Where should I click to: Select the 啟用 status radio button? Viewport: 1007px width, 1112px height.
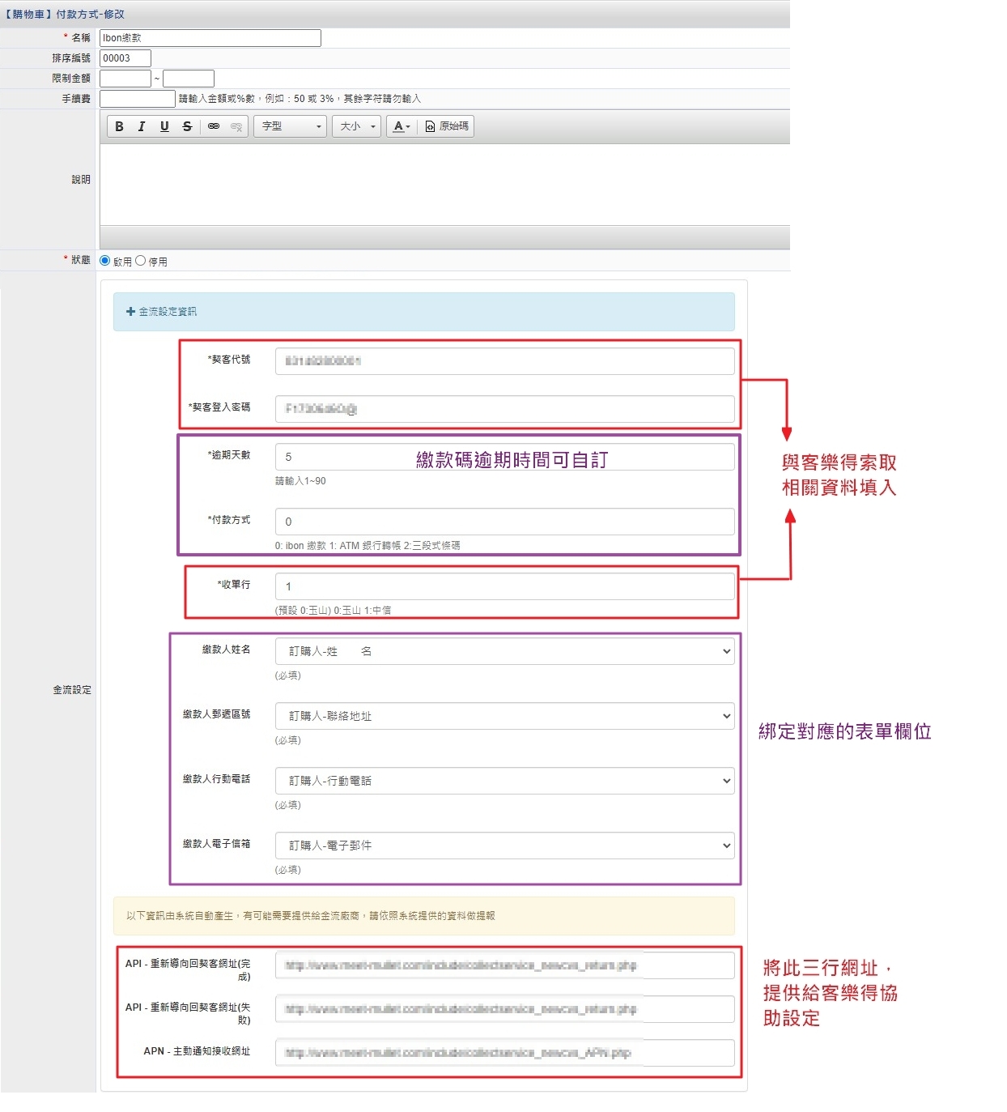105,261
